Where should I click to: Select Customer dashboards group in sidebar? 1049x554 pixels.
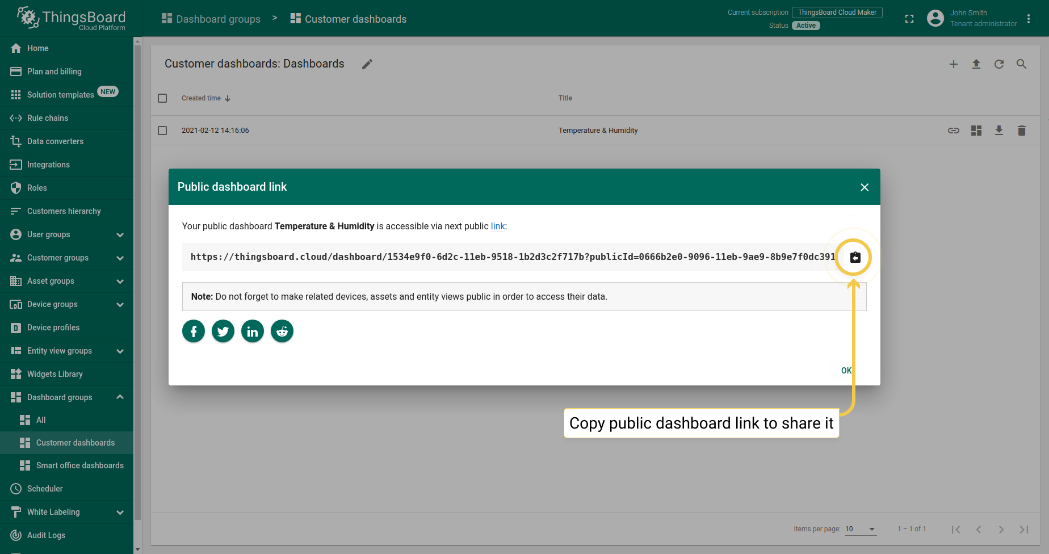click(67, 443)
